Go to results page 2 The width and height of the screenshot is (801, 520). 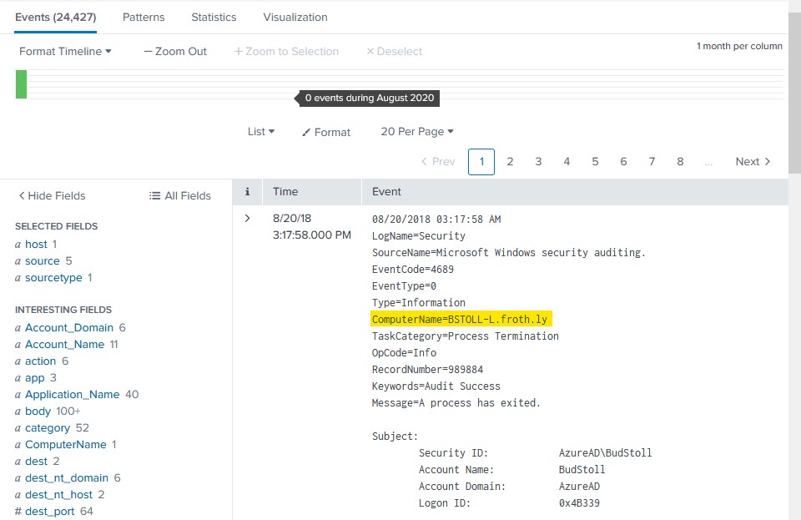click(x=510, y=161)
